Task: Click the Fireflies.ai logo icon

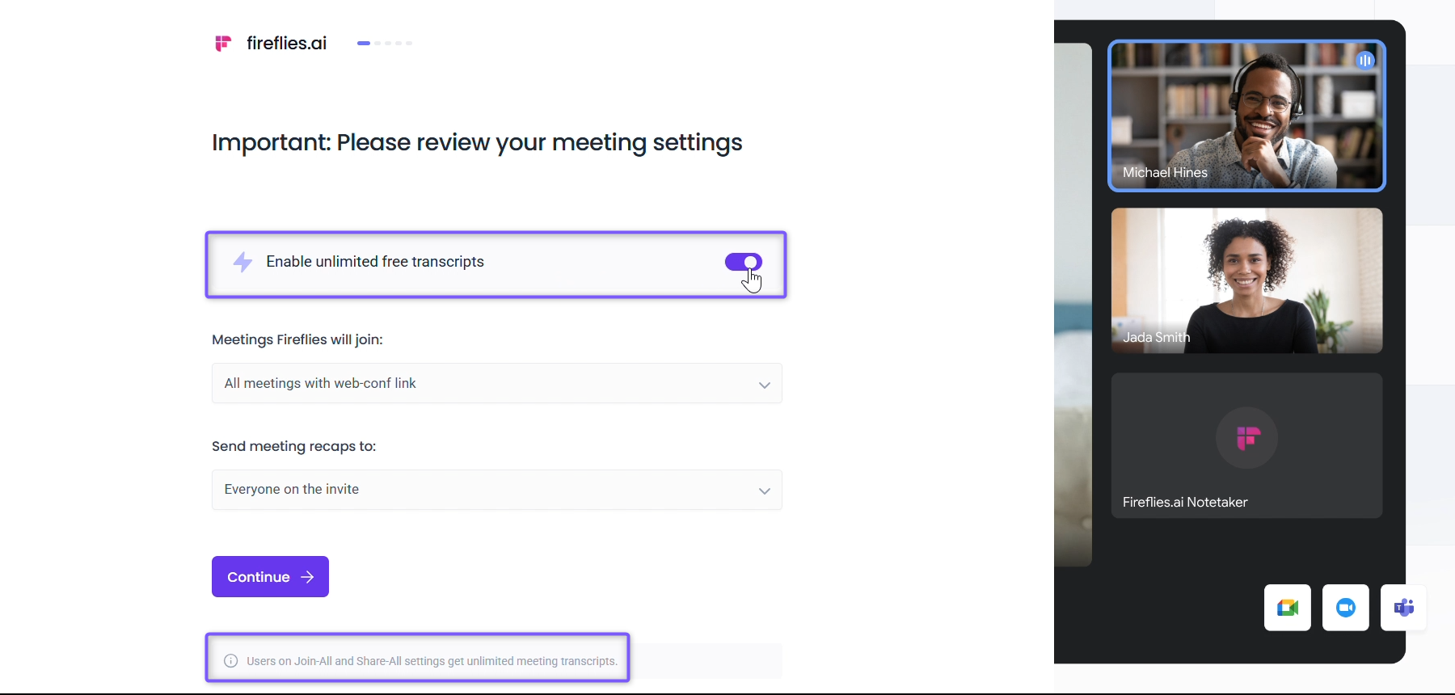Action: 223,44
